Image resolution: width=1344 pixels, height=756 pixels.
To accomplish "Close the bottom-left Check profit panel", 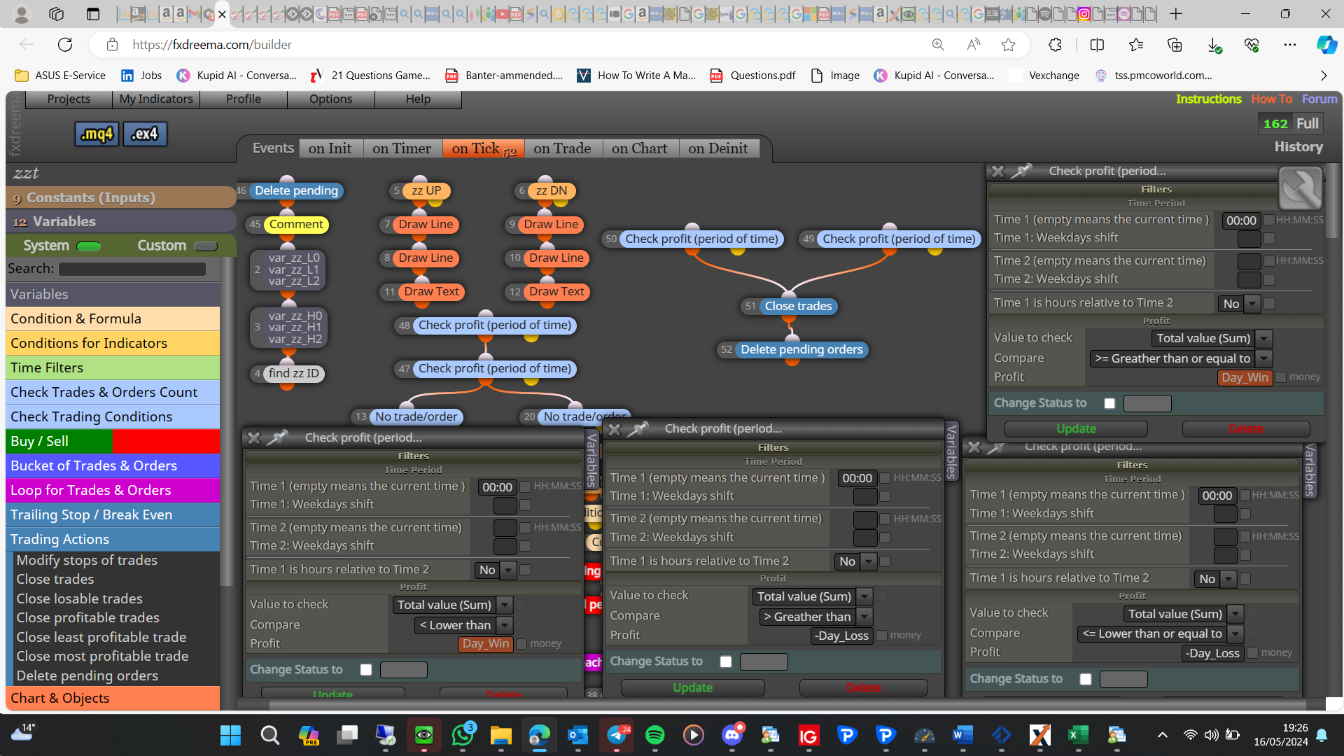I will (254, 438).
